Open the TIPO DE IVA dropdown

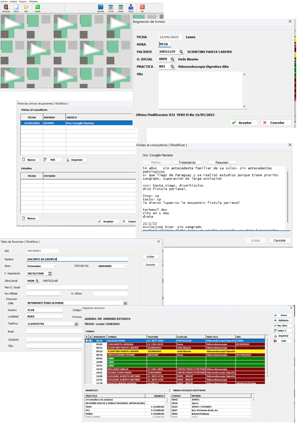tap(126, 266)
